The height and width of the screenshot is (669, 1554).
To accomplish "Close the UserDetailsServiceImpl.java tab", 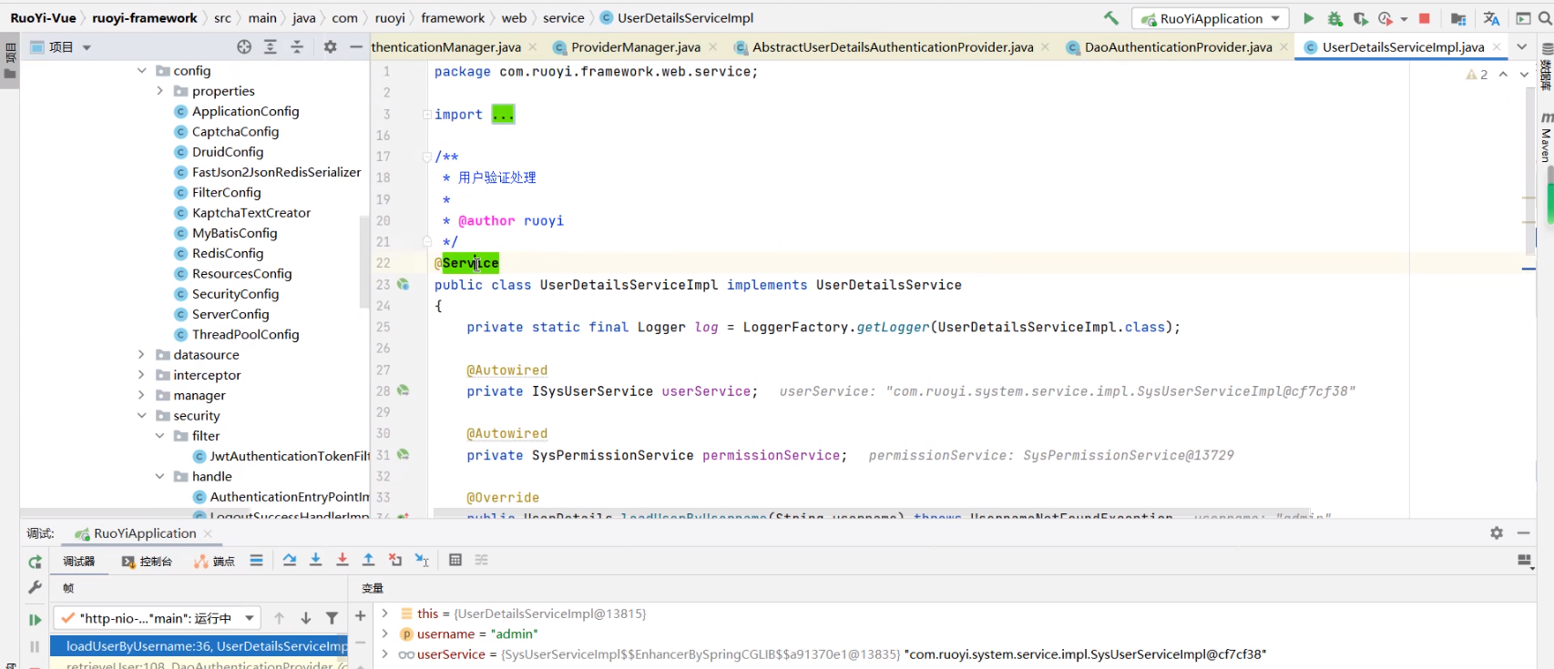I will 1497,46.
